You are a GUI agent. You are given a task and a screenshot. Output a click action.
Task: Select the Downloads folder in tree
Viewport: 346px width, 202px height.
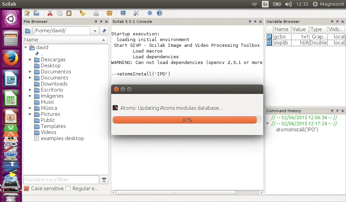54,84
